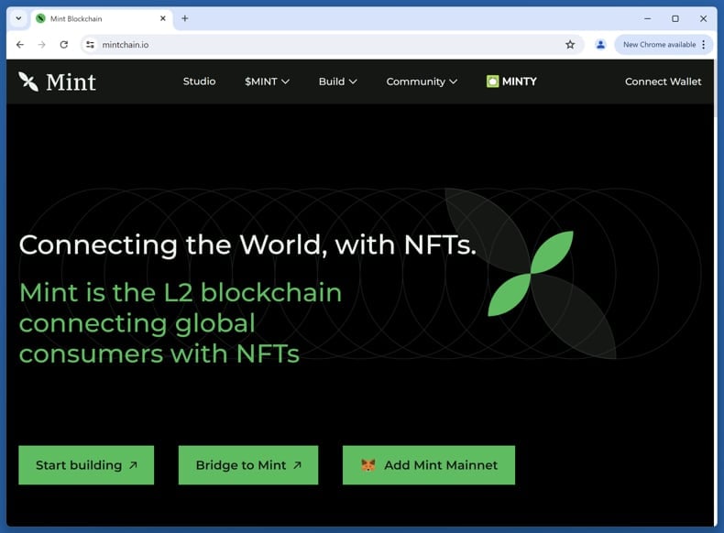724x533 pixels.
Task: Open Chrome three-dot menu
Action: [x=704, y=44]
